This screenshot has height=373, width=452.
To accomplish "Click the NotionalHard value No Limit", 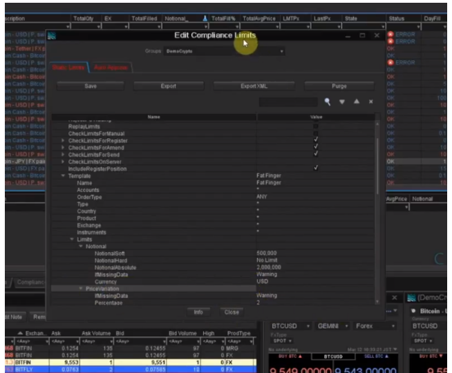I will coord(267,260).
